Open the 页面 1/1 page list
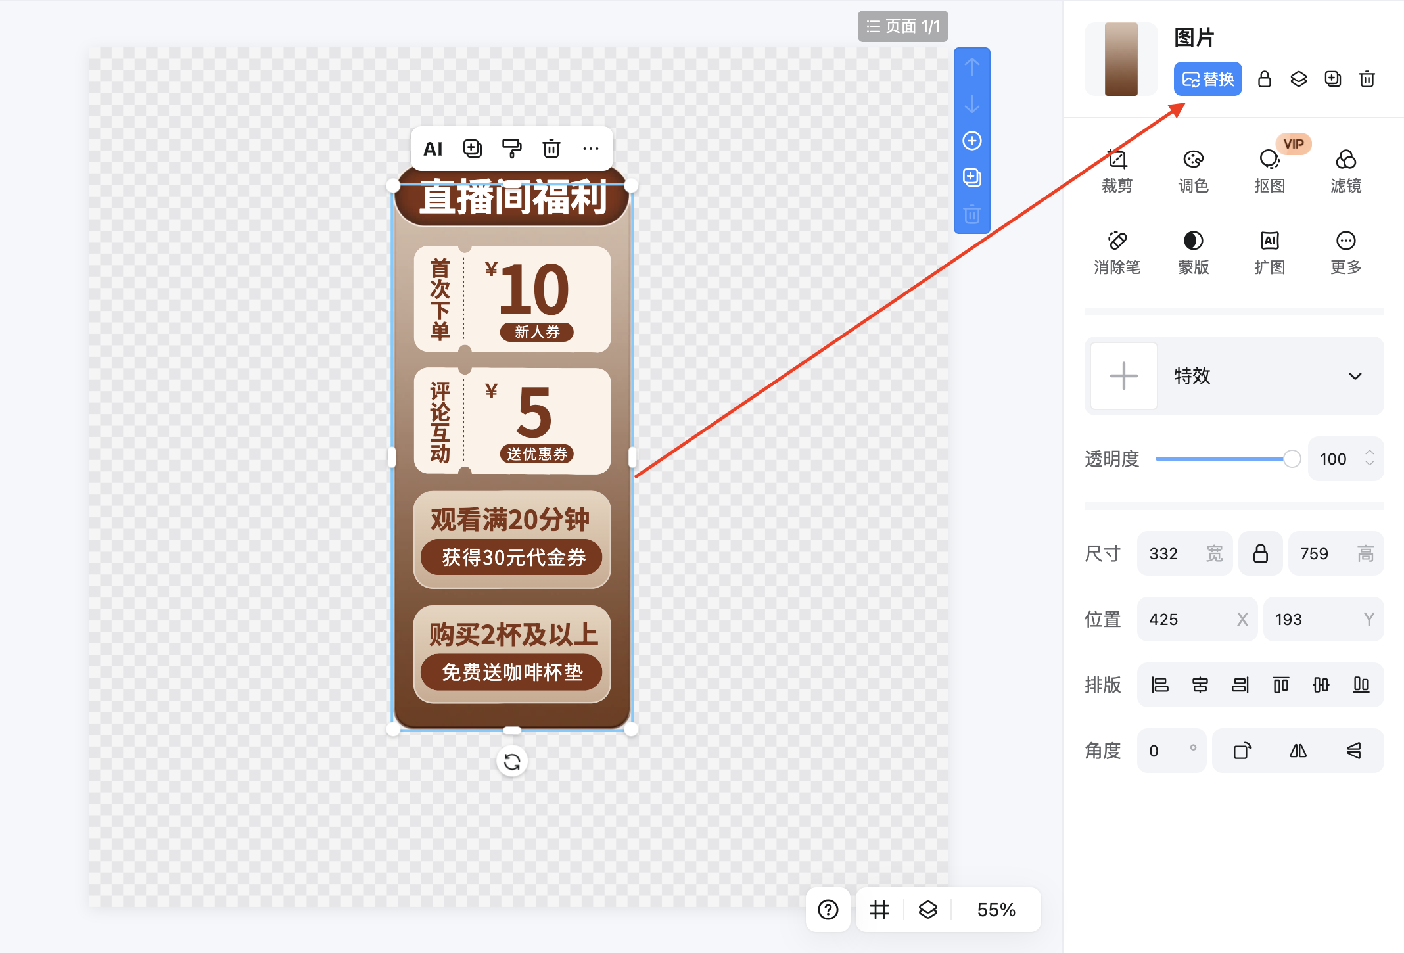Image resolution: width=1404 pixels, height=953 pixels. click(902, 26)
